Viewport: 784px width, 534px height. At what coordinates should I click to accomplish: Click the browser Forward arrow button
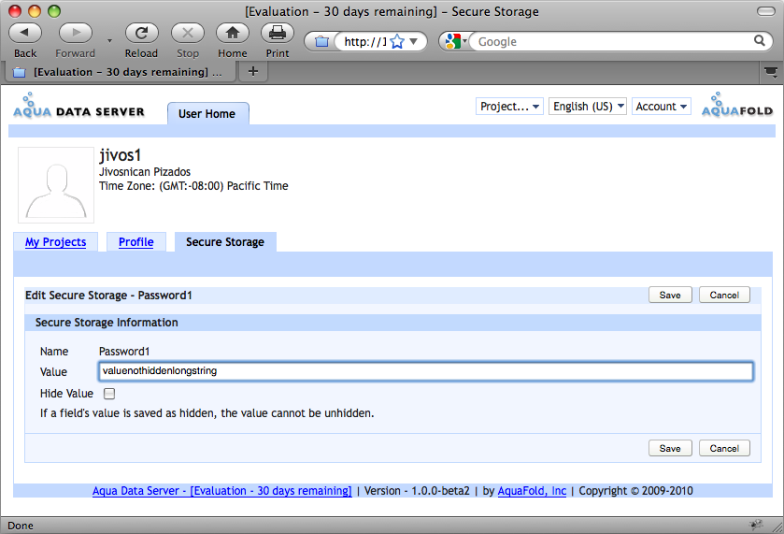click(x=76, y=33)
